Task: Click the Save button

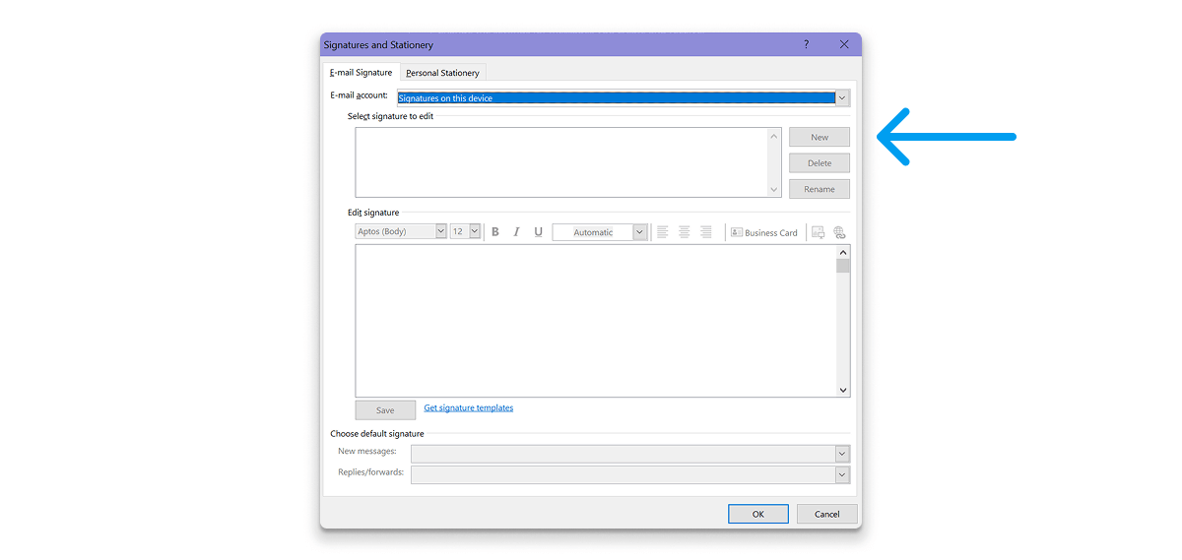Action: (385, 410)
